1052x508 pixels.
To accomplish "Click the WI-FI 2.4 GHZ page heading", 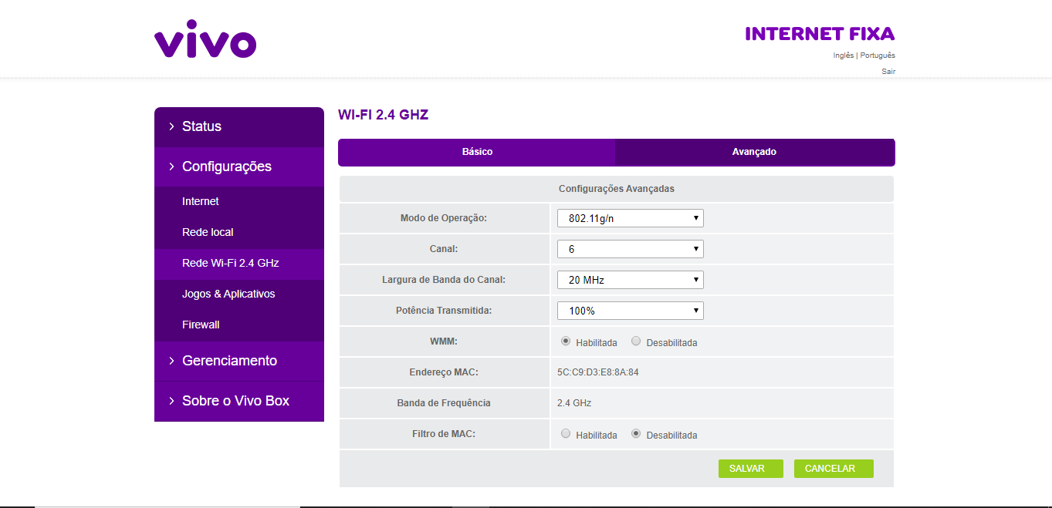I will (x=383, y=116).
